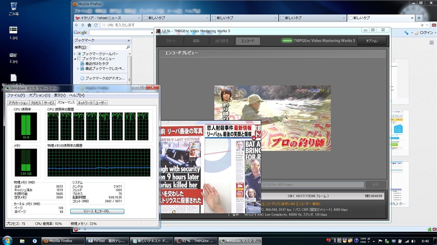Click the TMPGEnc オプション button
The width and height of the screenshot is (437, 245).
(371, 41)
